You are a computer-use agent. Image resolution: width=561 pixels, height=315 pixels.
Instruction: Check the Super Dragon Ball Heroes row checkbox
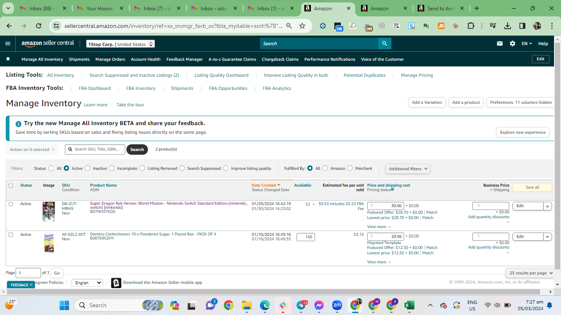[x=11, y=204]
